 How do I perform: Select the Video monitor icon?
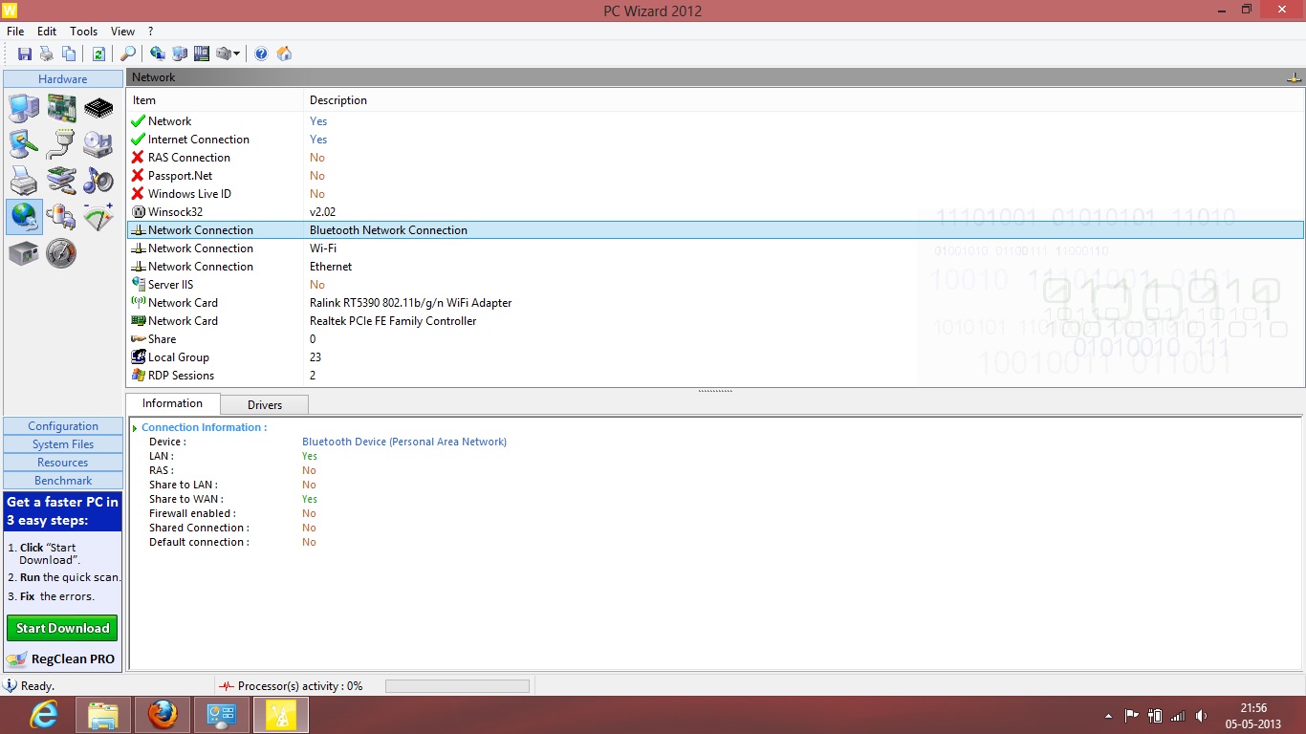24,144
